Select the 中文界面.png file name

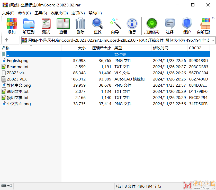(19, 104)
